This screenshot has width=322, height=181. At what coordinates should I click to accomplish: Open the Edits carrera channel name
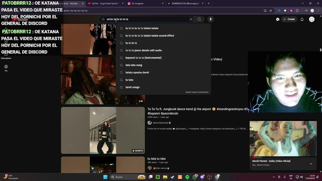(x=161, y=168)
